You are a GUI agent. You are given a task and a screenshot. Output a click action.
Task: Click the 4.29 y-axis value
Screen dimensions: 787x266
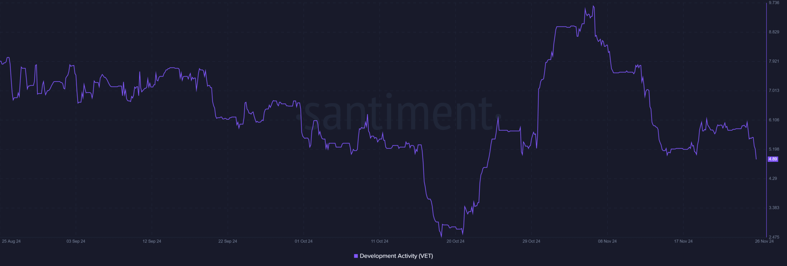[x=773, y=178]
